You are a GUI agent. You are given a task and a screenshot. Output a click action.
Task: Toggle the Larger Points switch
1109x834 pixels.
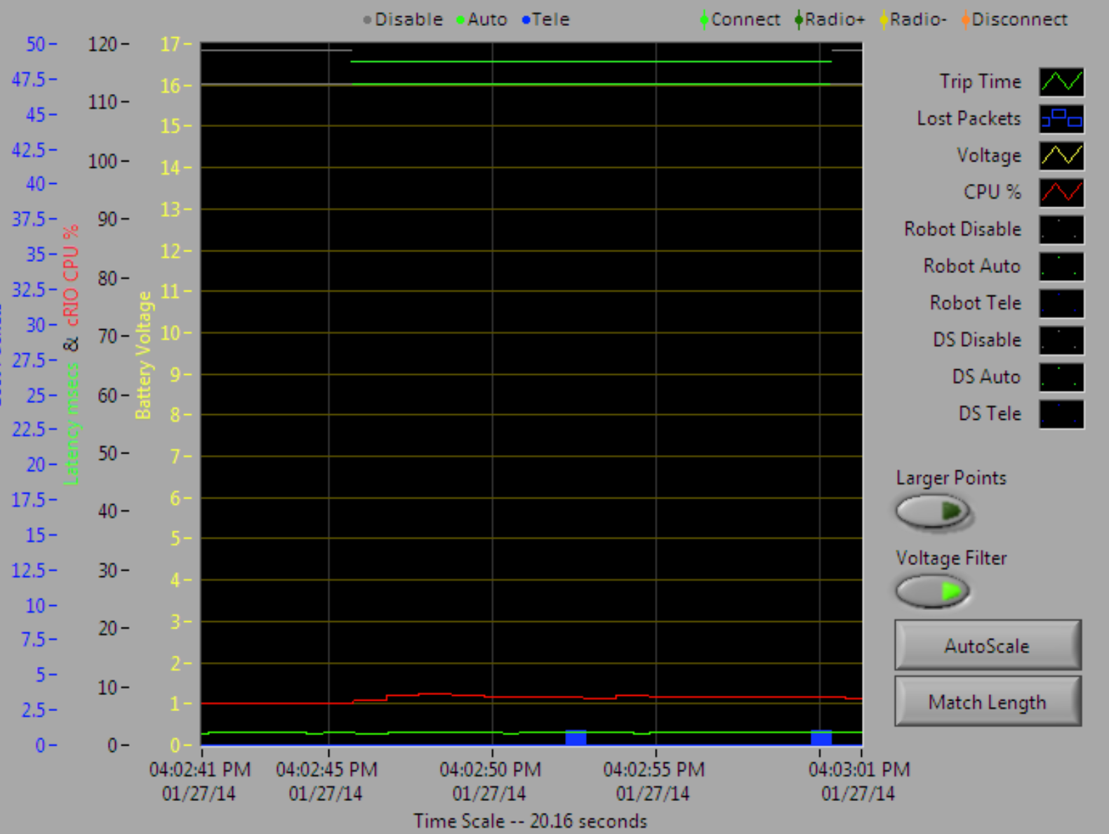pyautogui.click(x=932, y=510)
